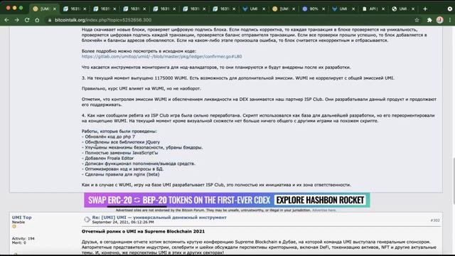Viewport: 455px width, 256px height.
Task: View site info via the lock icon
Action: pyautogui.click(x=50, y=20)
